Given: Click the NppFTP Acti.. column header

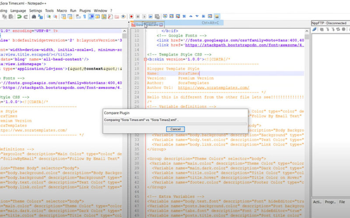Looking at the screenshot, I should [x=317, y=202].
